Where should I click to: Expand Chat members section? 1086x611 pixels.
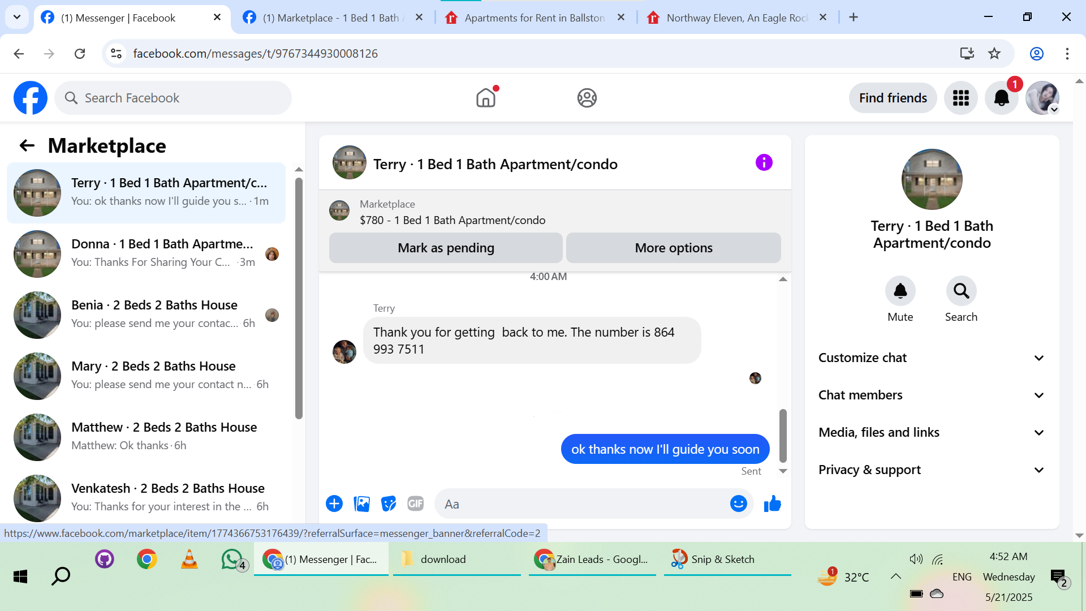tap(932, 395)
